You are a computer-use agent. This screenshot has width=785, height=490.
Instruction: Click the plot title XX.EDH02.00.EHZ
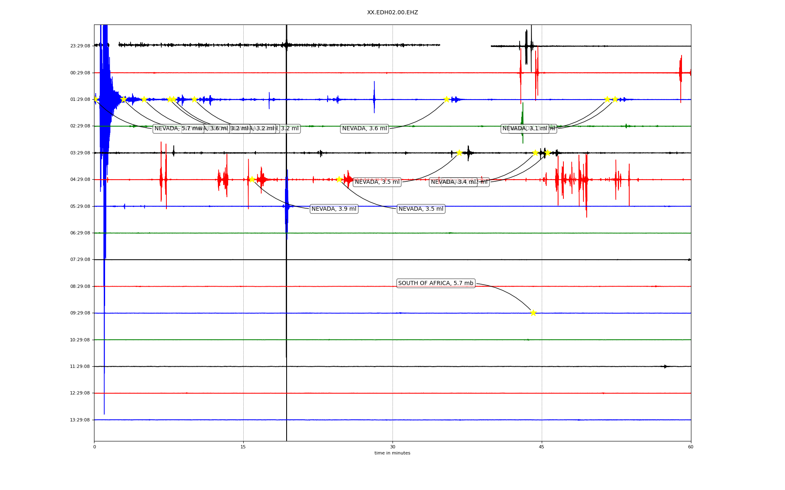tap(392, 13)
